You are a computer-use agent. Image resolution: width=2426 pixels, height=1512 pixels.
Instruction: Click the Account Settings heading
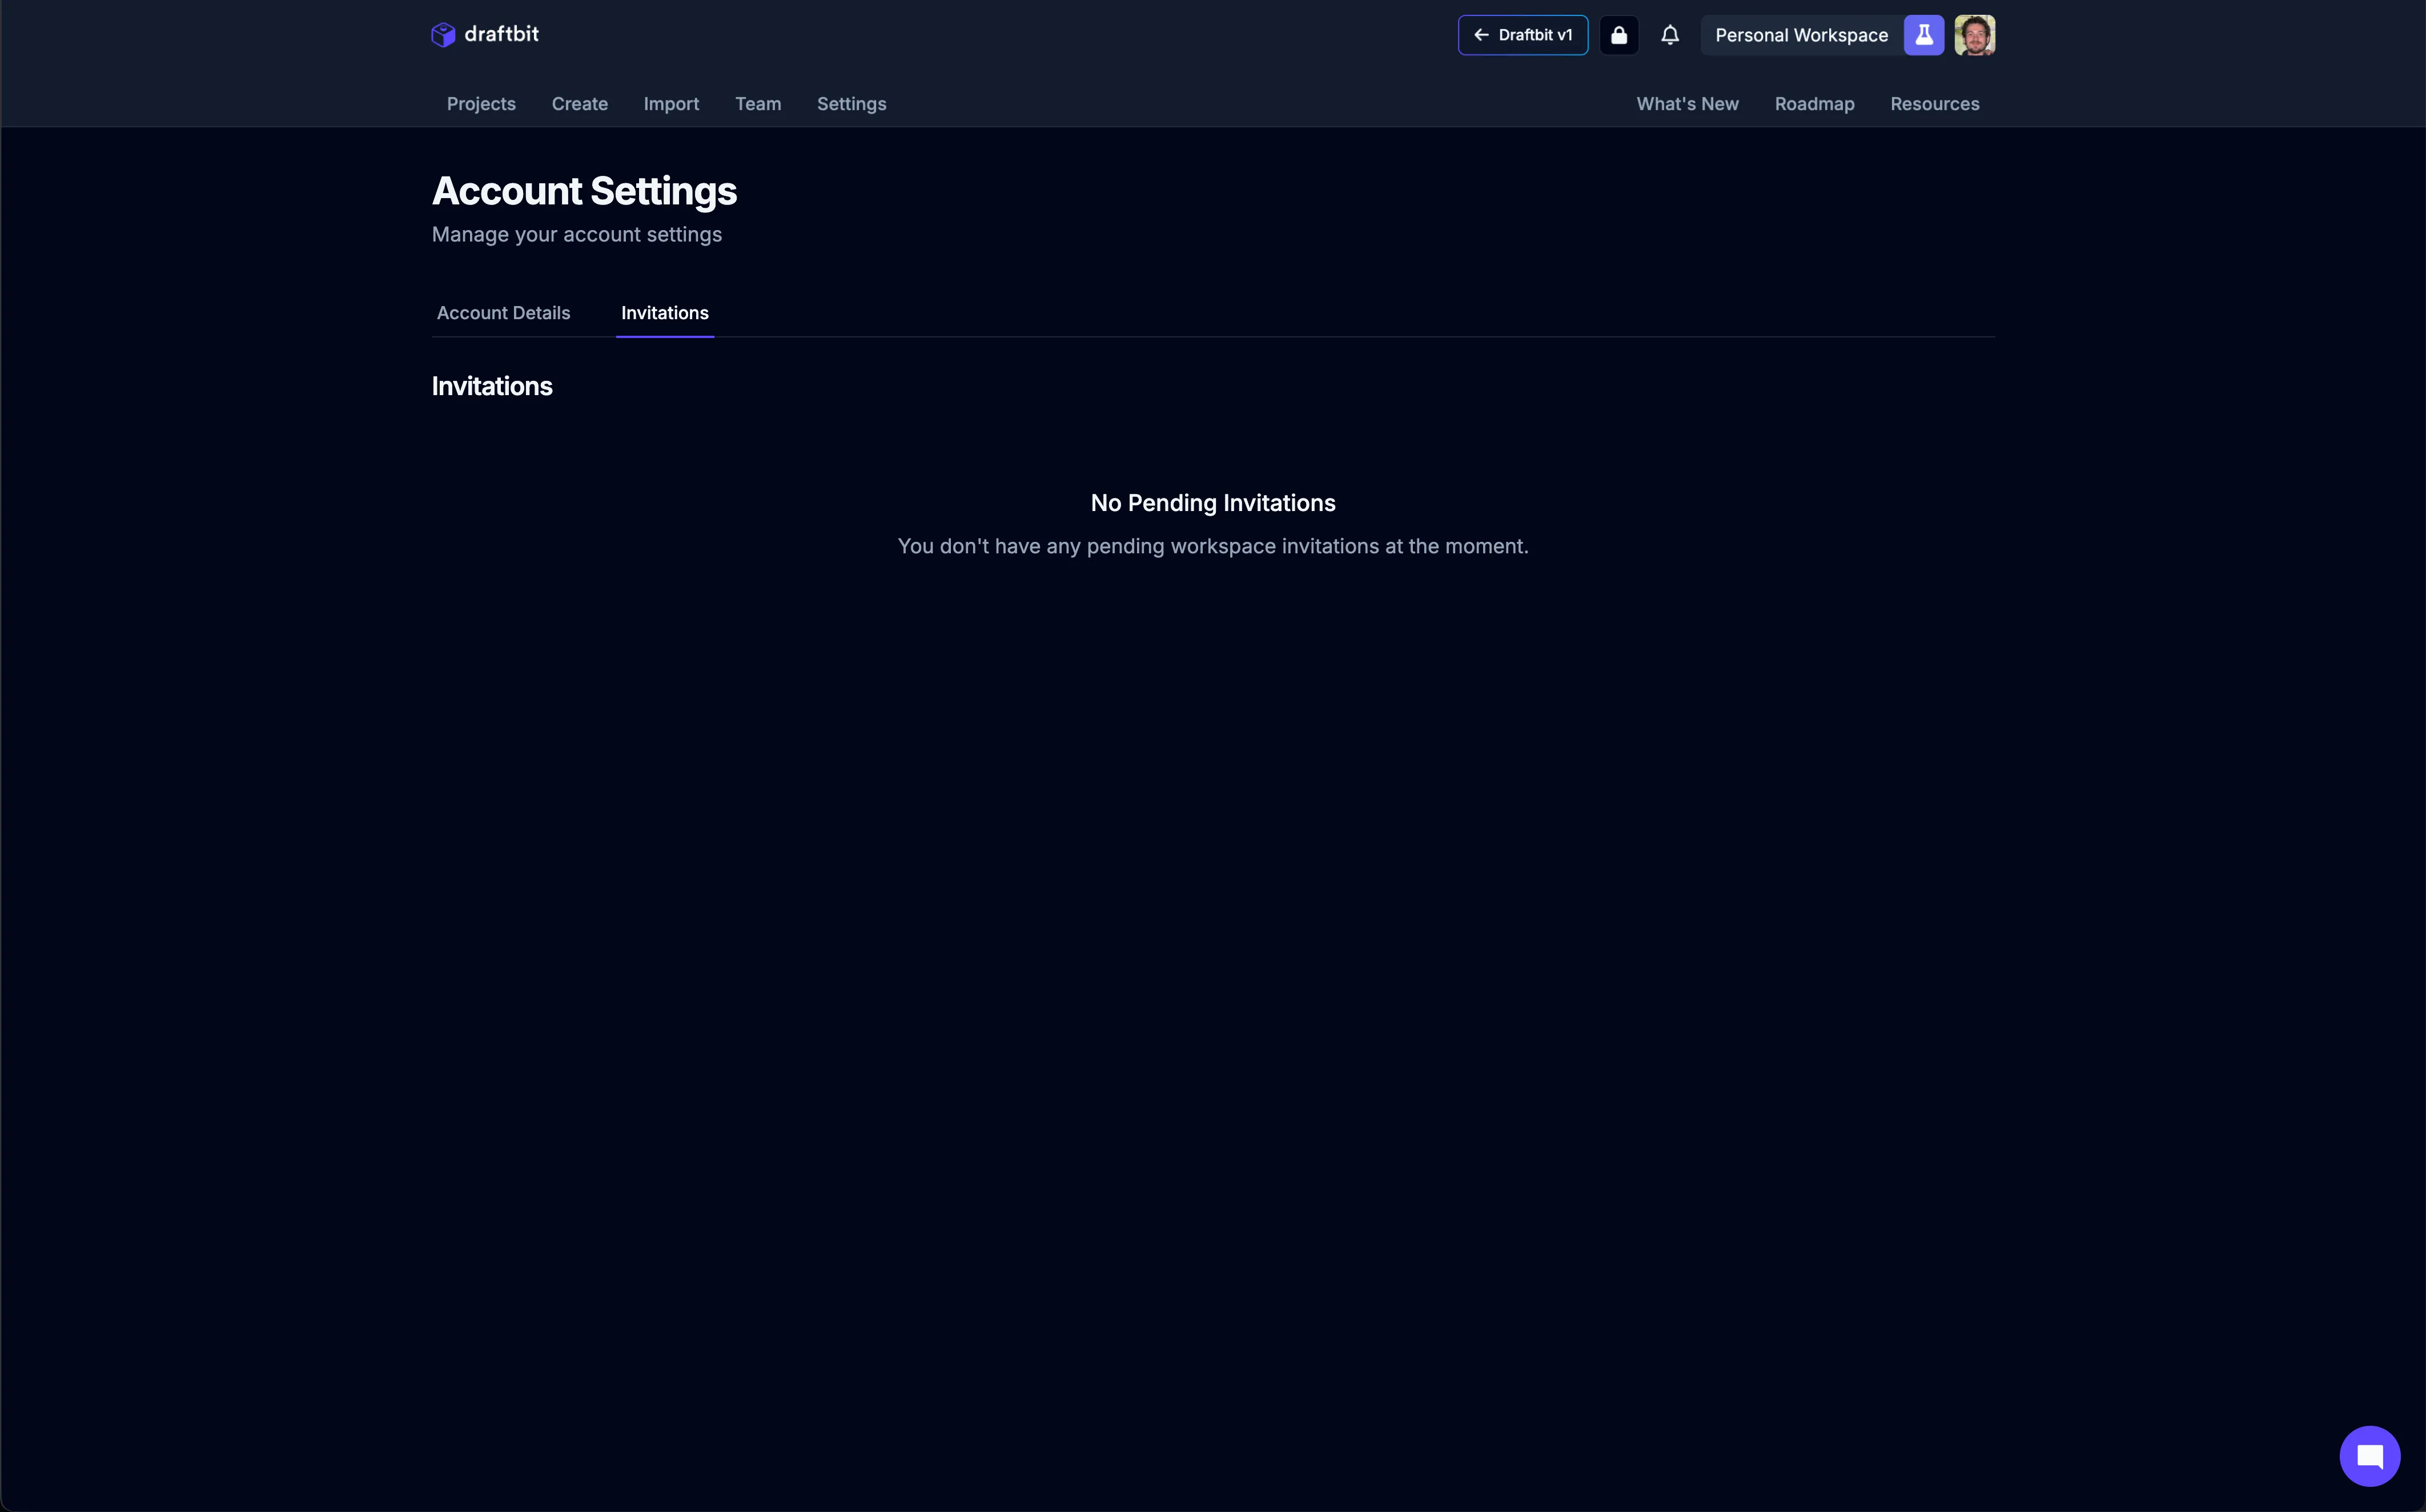(584, 190)
